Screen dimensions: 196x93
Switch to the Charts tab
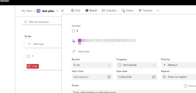127,10
